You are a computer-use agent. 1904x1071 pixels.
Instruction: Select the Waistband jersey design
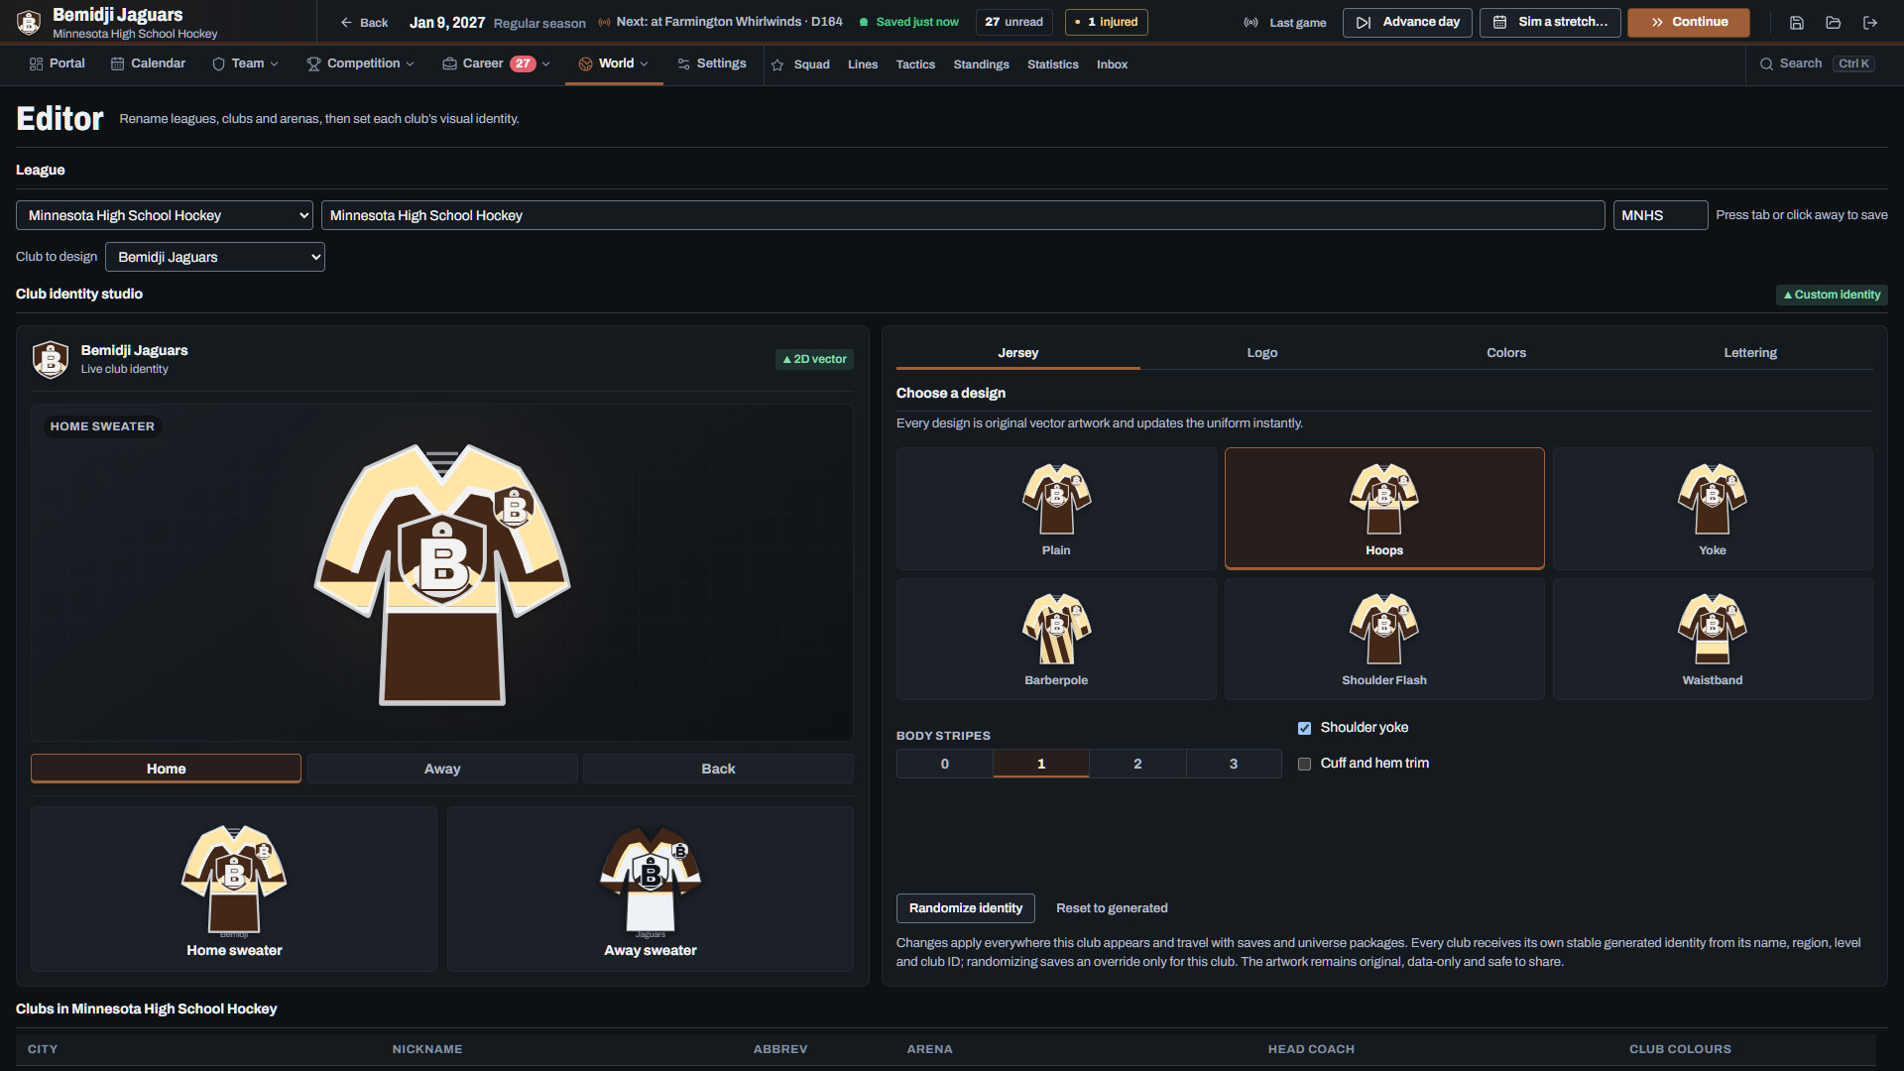click(1713, 639)
